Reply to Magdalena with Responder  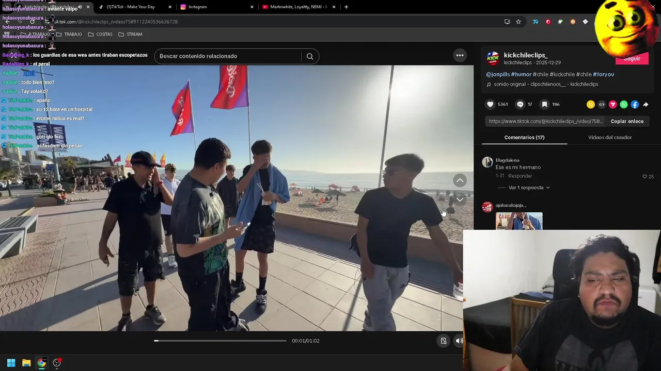[x=520, y=176]
